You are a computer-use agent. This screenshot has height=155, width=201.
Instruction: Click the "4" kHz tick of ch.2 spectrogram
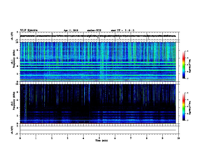(x=18, y=108)
